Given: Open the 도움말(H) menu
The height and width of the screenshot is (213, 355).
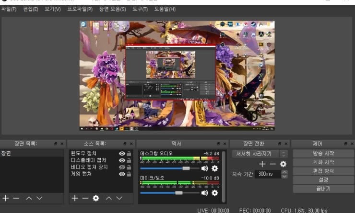Looking at the screenshot, I should tap(165, 9).
